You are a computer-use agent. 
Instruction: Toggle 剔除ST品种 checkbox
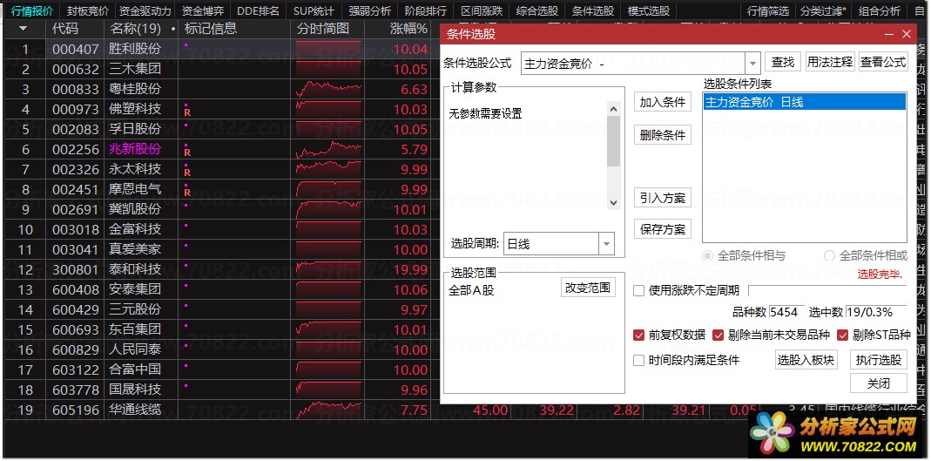[842, 335]
